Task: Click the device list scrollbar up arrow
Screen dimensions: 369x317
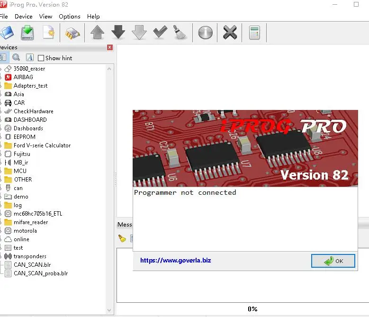Action: pyautogui.click(x=109, y=69)
